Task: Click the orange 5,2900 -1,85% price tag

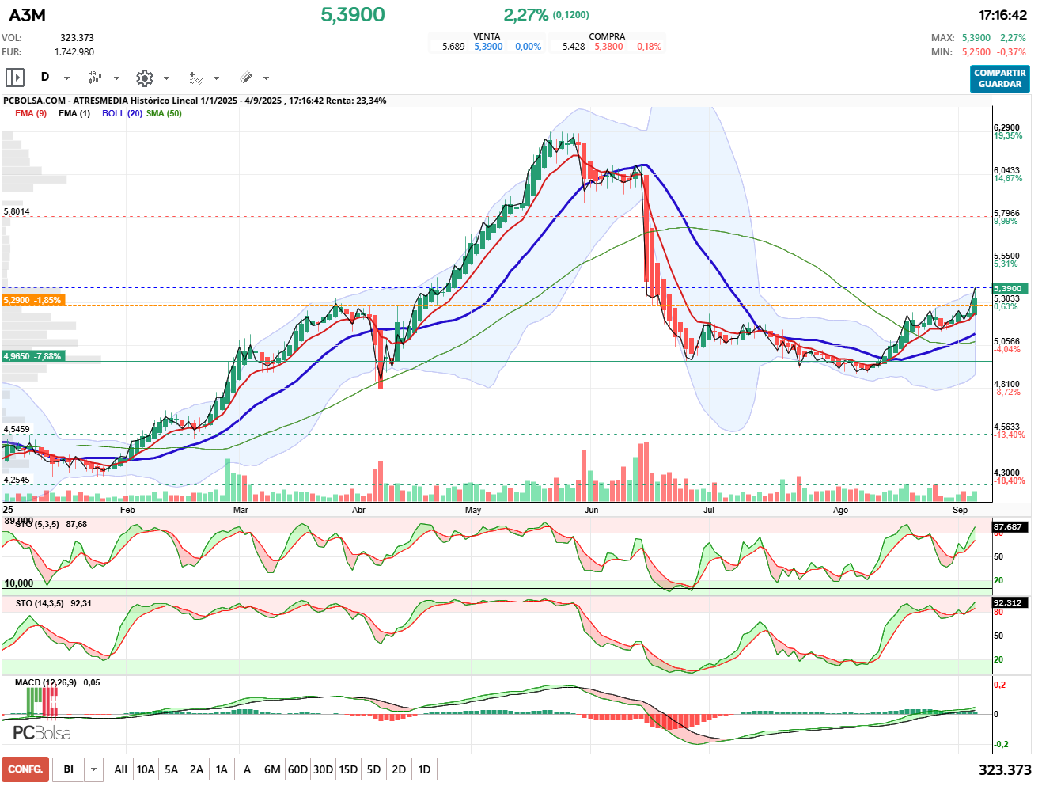Action: click(x=32, y=300)
